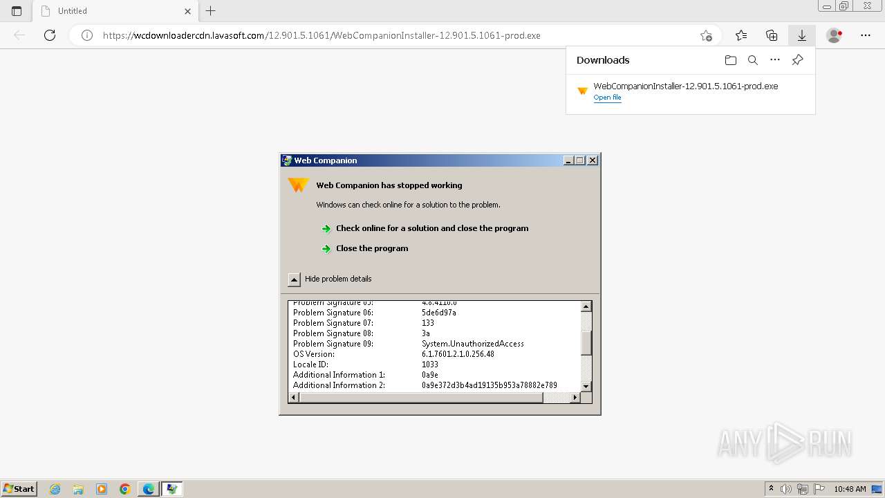Open the Windows Start menu

[19, 488]
